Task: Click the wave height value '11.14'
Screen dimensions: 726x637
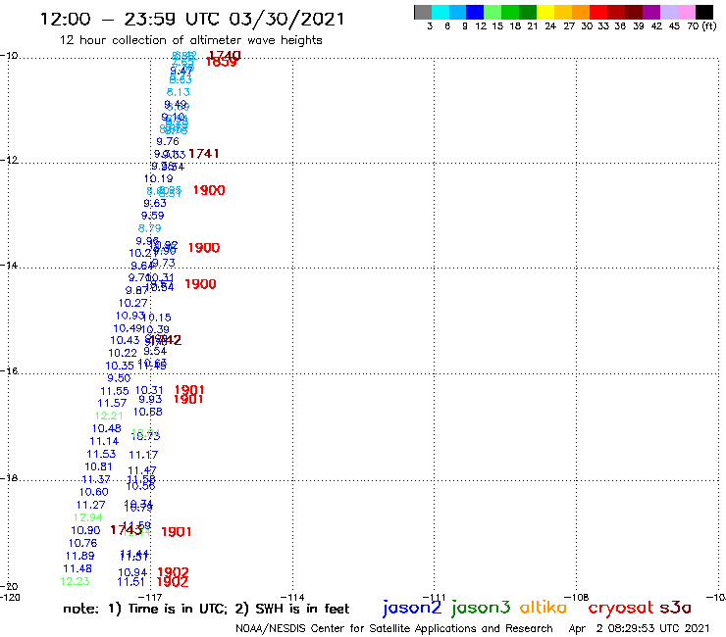Action: coord(104,441)
